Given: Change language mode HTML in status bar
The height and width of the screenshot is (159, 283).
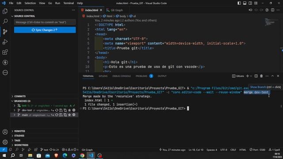Looking at the screenshot, I should point(243,150).
